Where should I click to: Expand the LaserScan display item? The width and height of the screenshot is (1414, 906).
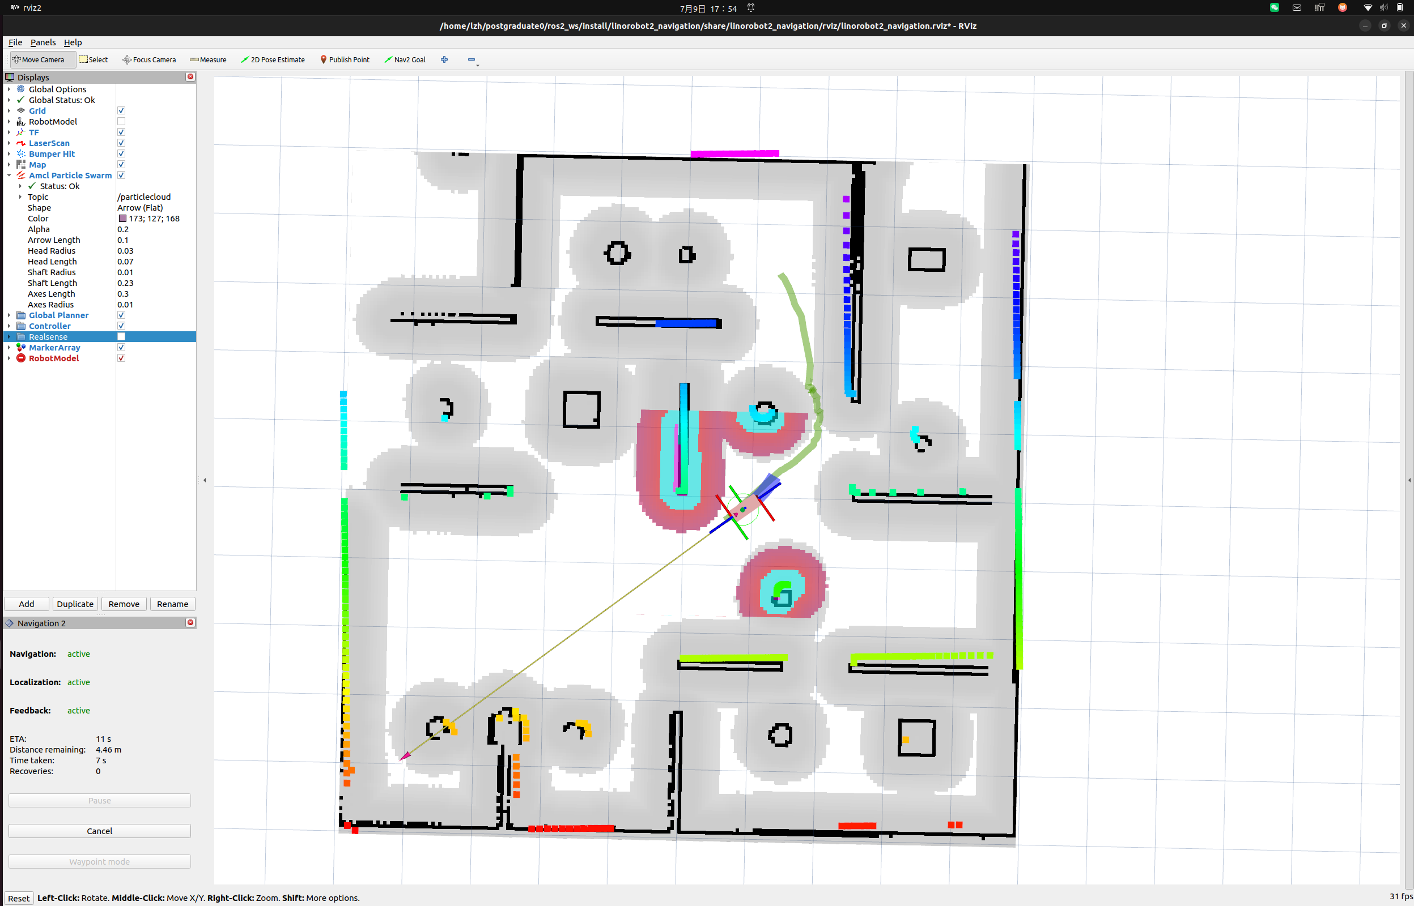click(9, 143)
